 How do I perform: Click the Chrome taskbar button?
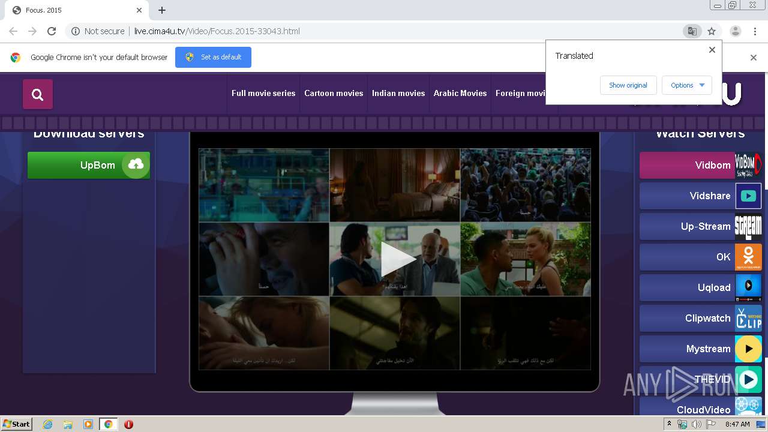(109, 424)
